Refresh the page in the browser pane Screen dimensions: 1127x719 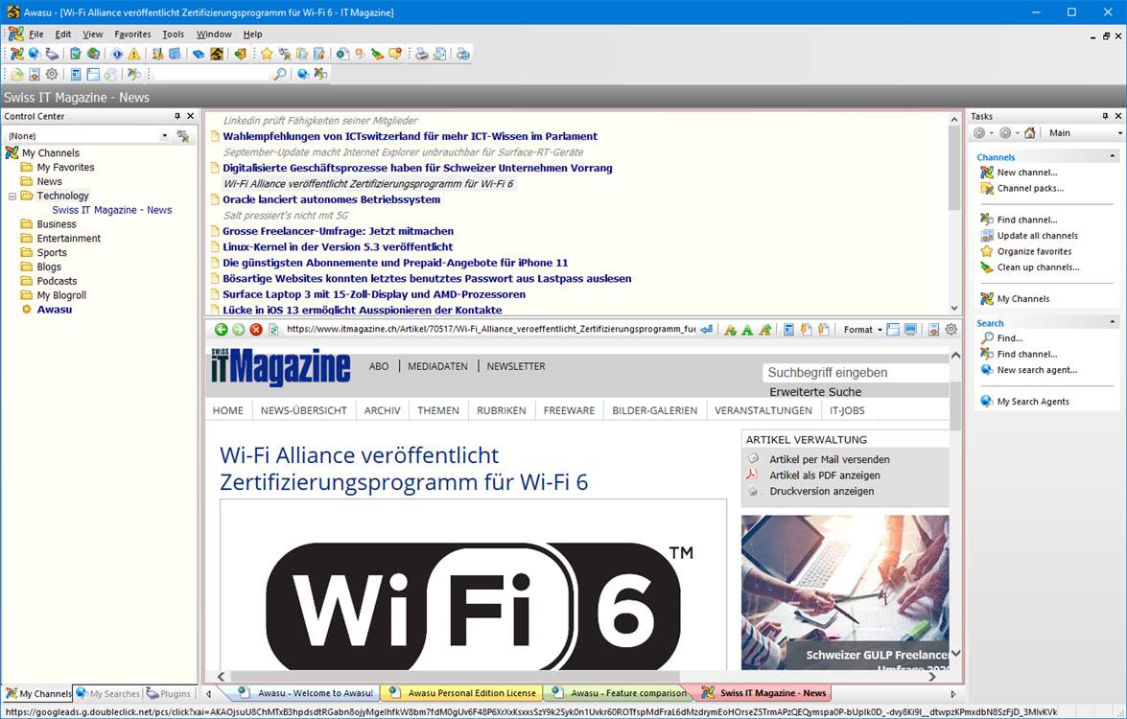point(273,330)
